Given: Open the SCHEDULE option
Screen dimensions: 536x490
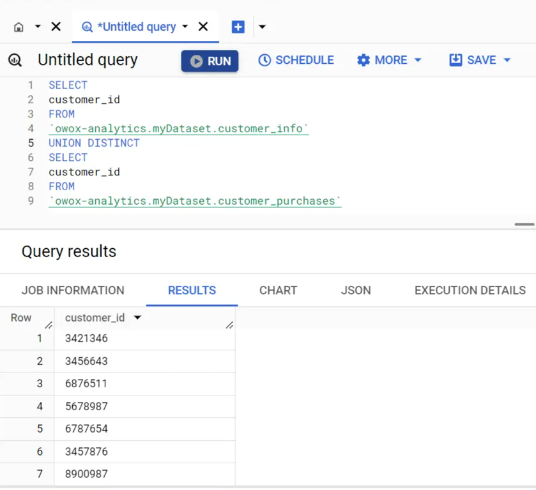Looking at the screenshot, I should [296, 60].
